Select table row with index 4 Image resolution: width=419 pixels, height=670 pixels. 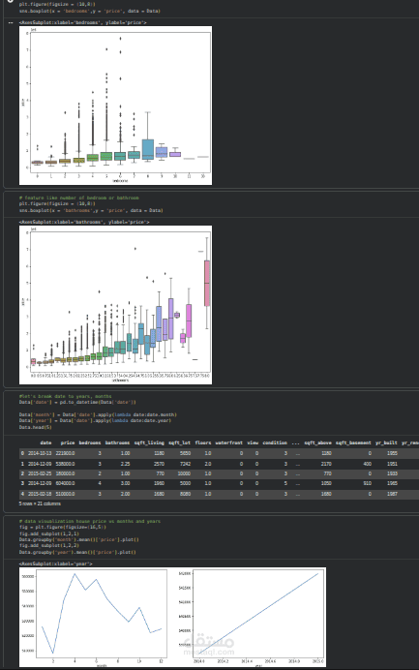[219, 494]
